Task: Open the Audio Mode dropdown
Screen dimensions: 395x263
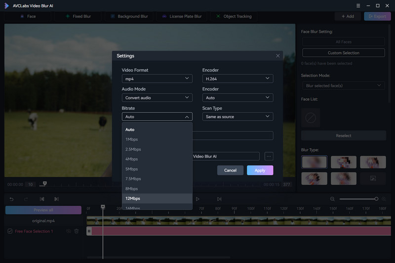Action: point(157,97)
